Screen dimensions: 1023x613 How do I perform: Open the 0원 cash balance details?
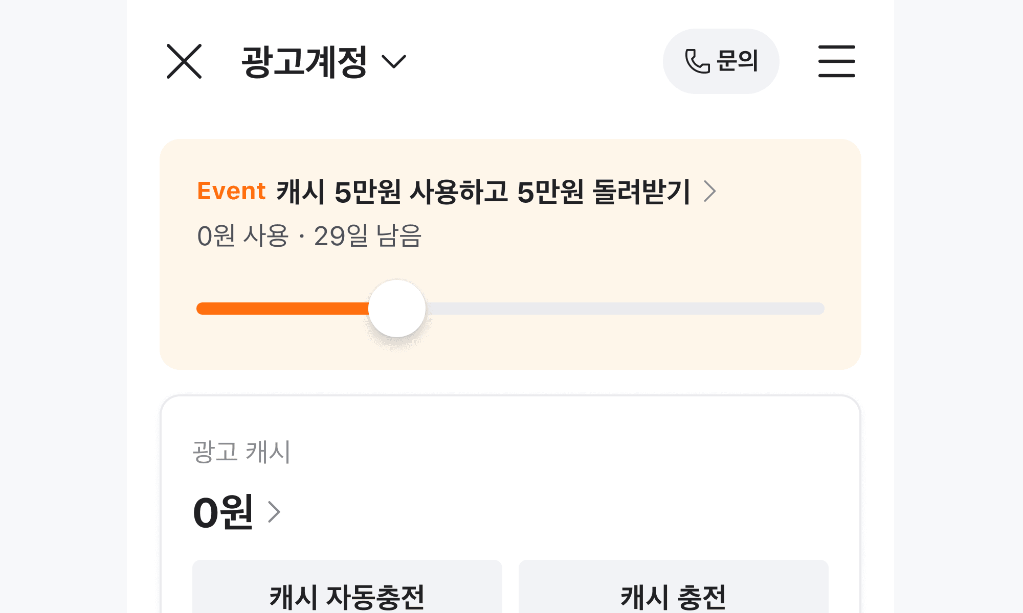coord(223,512)
